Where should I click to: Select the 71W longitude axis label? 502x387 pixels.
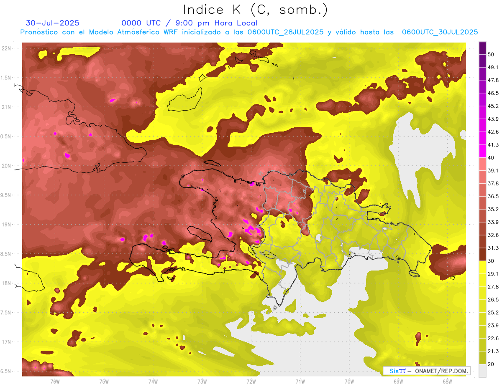click(300, 381)
